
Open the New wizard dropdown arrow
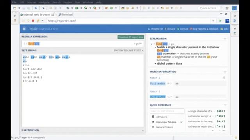click(x=19, y=8)
